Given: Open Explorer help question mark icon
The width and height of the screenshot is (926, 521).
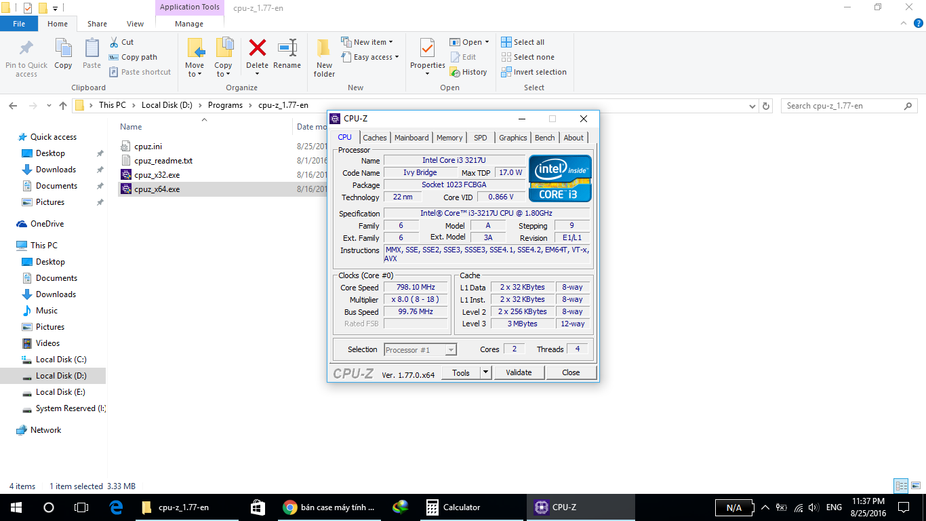Looking at the screenshot, I should click(x=919, y=23).
